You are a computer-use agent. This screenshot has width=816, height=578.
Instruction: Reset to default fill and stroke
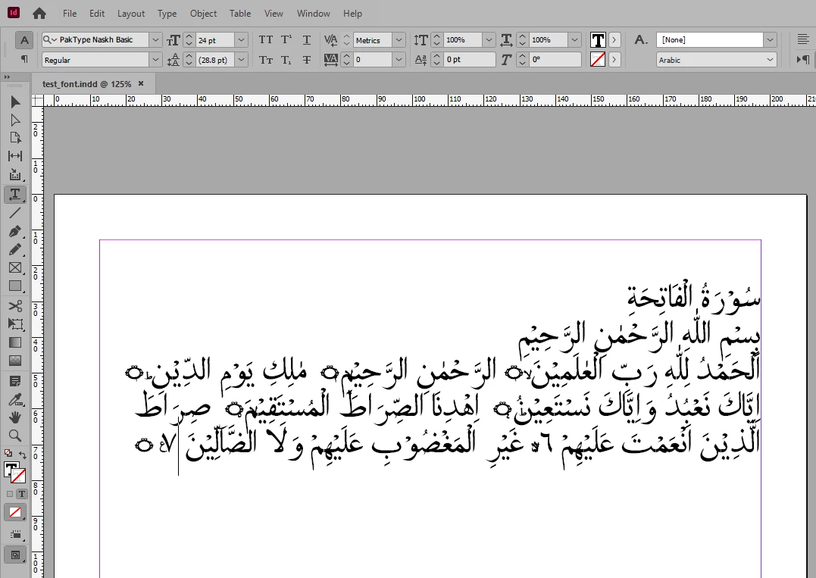click(8, 454)
